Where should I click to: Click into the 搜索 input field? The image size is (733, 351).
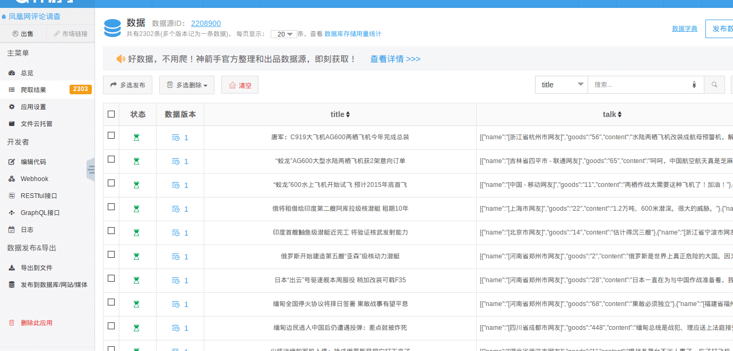click(x=640, y=85)
